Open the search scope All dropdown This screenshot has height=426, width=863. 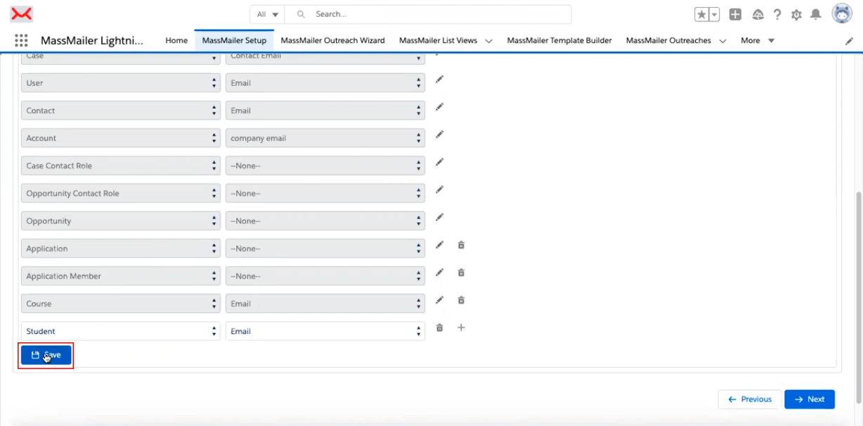pos(267,14)
